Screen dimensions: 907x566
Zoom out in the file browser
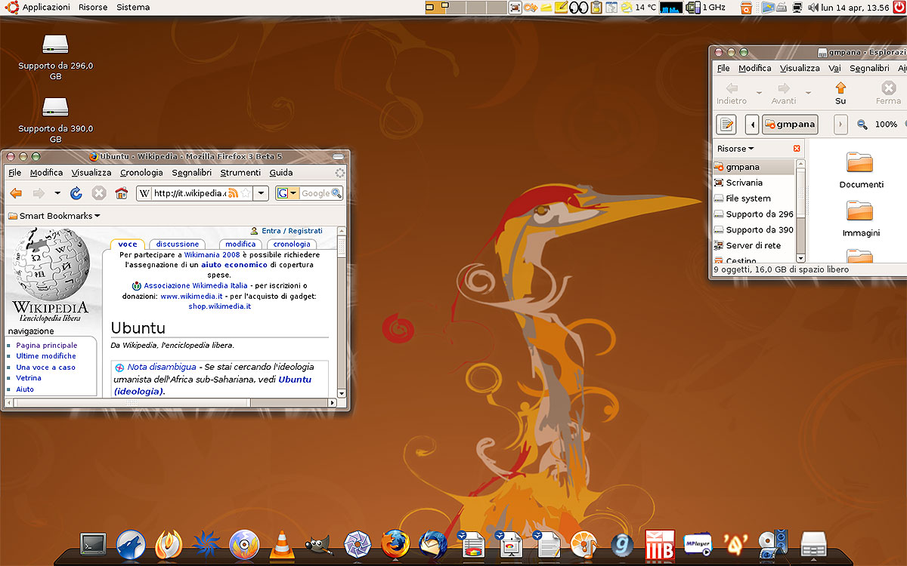click(862, 125)
